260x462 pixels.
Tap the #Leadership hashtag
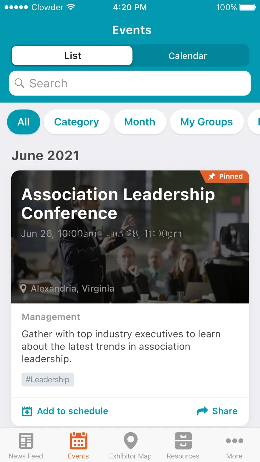click(48, 380)
